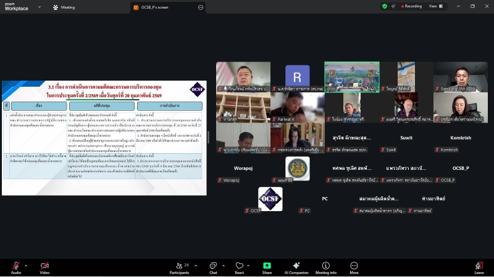Open the Participants panel

click(x=179, y=267)
